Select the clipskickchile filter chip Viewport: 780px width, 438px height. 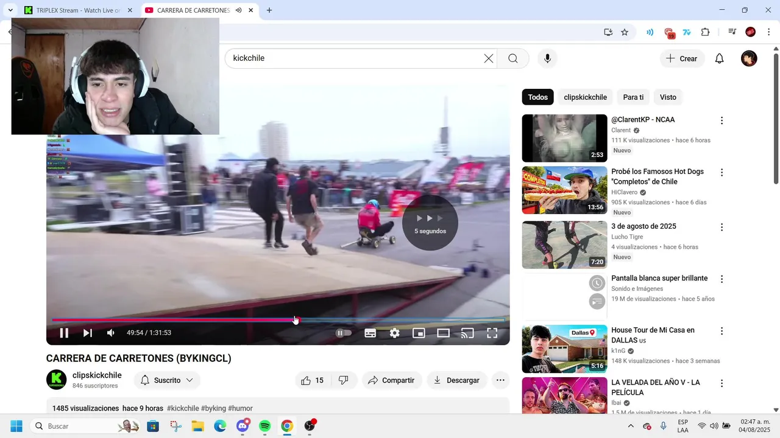click(x=585, y=97)
